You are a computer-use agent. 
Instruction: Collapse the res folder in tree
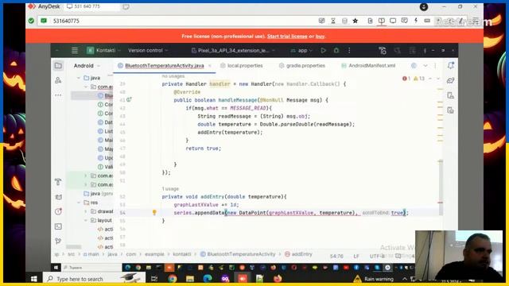pyautogui.click(x=79, y=203)
